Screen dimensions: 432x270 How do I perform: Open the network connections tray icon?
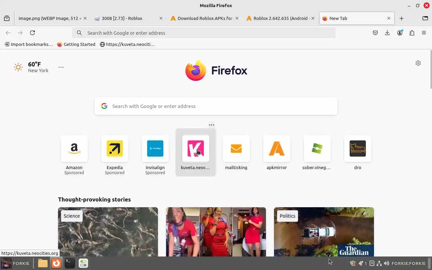(379, 263)
